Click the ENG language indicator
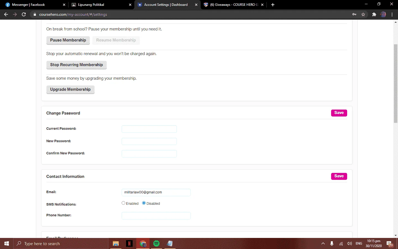This screenshot has width=398, height=249. [x=359, y=243]
